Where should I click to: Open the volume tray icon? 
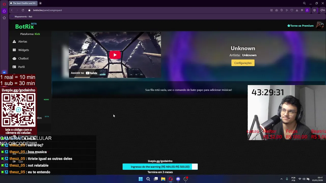click(304, 179)
